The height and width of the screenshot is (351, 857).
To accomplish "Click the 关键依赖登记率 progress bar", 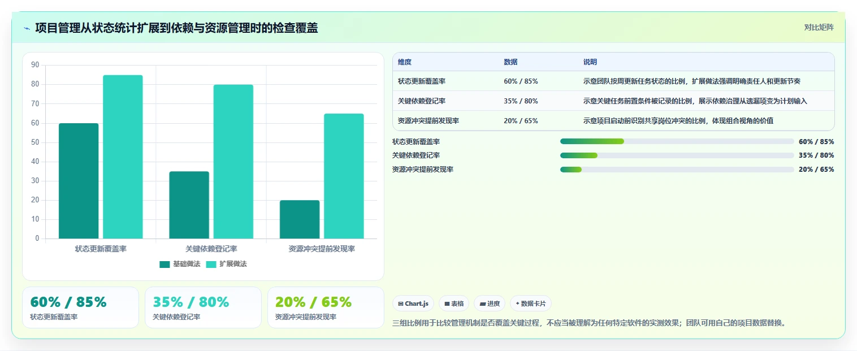I will [x=677, y=155].
